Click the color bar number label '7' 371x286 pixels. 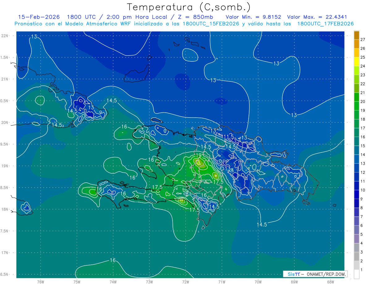(362, 217)
